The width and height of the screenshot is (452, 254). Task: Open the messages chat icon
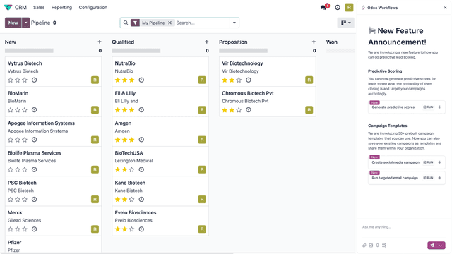(323, 8)
